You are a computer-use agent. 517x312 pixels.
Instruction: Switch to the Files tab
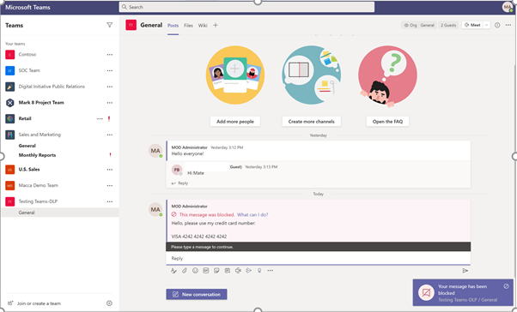click(188, 26)
